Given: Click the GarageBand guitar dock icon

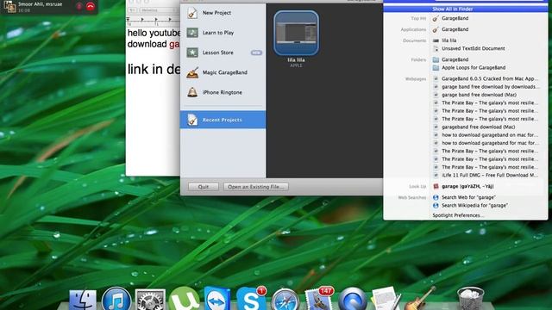Looking at the screenshot, I should click(420, 299).
